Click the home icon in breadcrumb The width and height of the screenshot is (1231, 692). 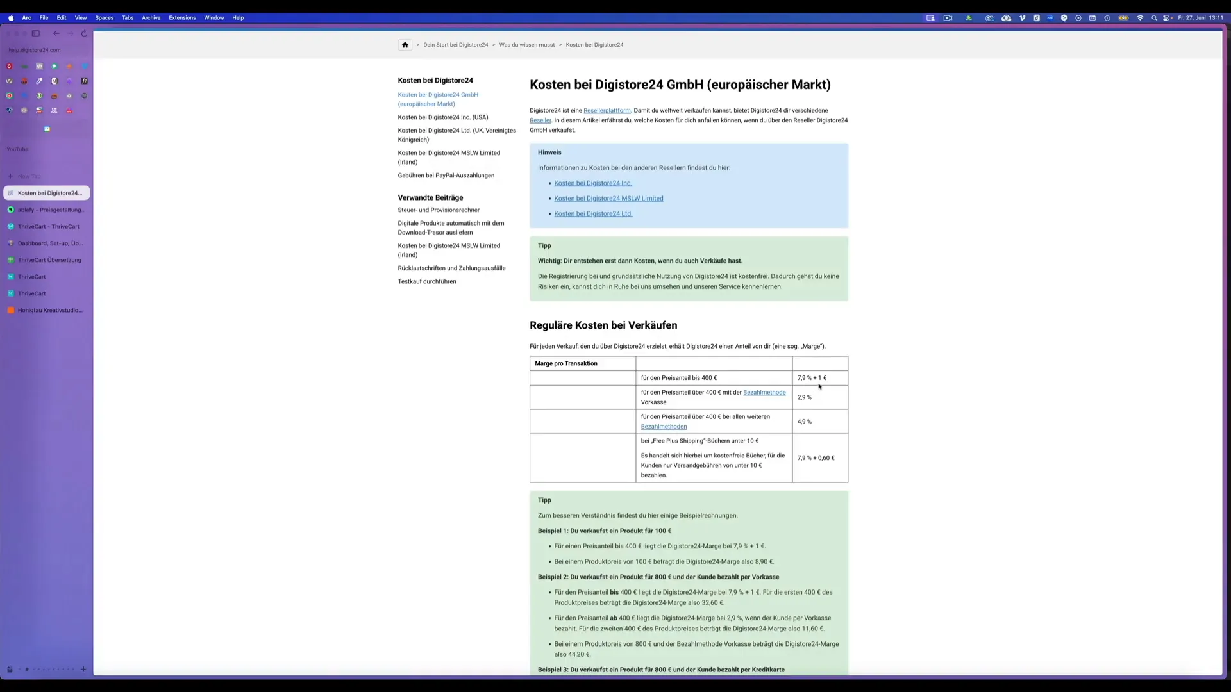click(x=405, y=45)
